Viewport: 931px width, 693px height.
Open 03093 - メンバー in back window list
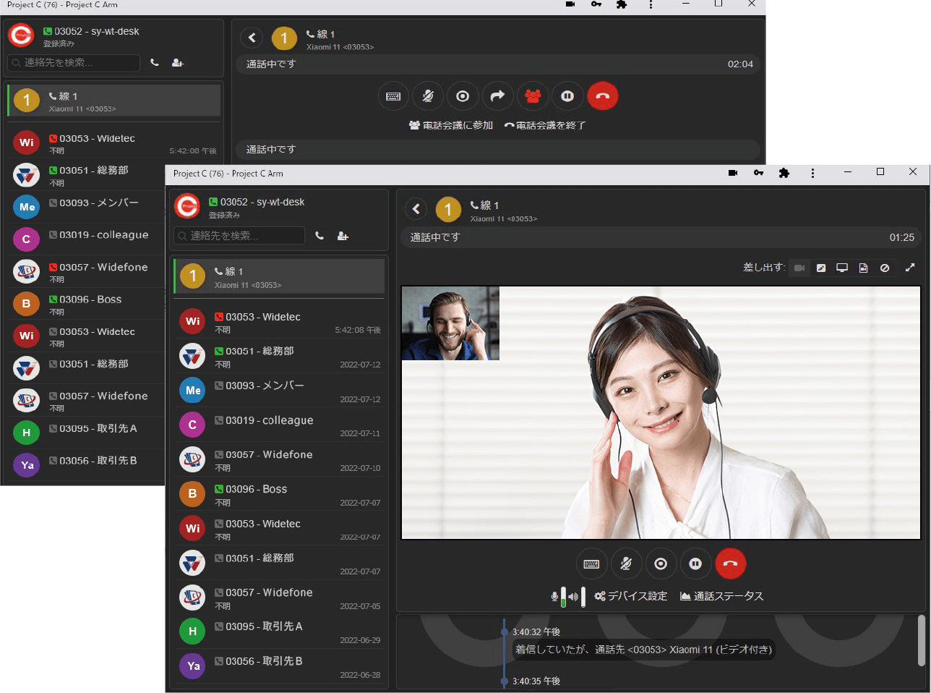(x=87, y=207)
